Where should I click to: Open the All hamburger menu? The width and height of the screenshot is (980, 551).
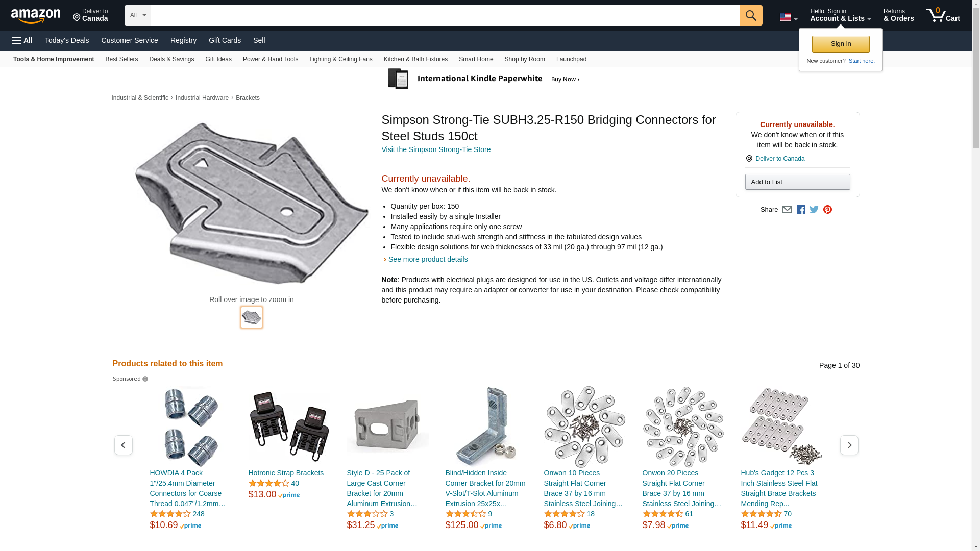point(22,40)
